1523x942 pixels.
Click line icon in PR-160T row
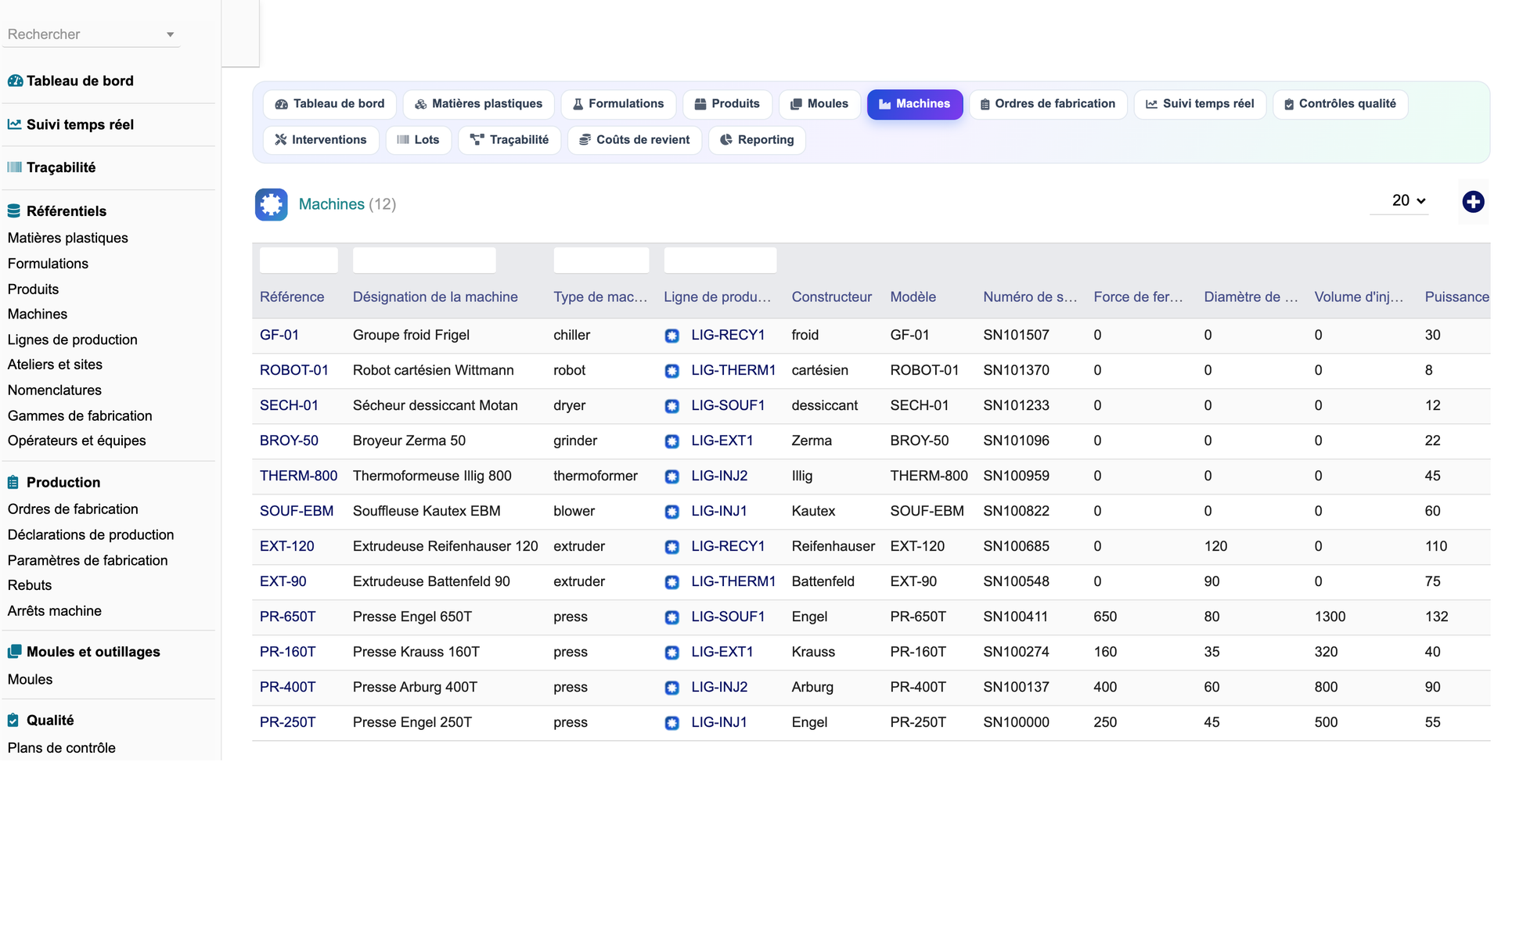(x=671, y=653)
